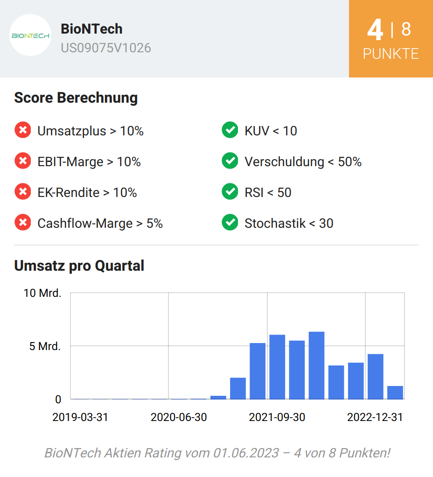
Task: Click the 2020-06-30 x-axis date label
Action: (x=179, y=417)
